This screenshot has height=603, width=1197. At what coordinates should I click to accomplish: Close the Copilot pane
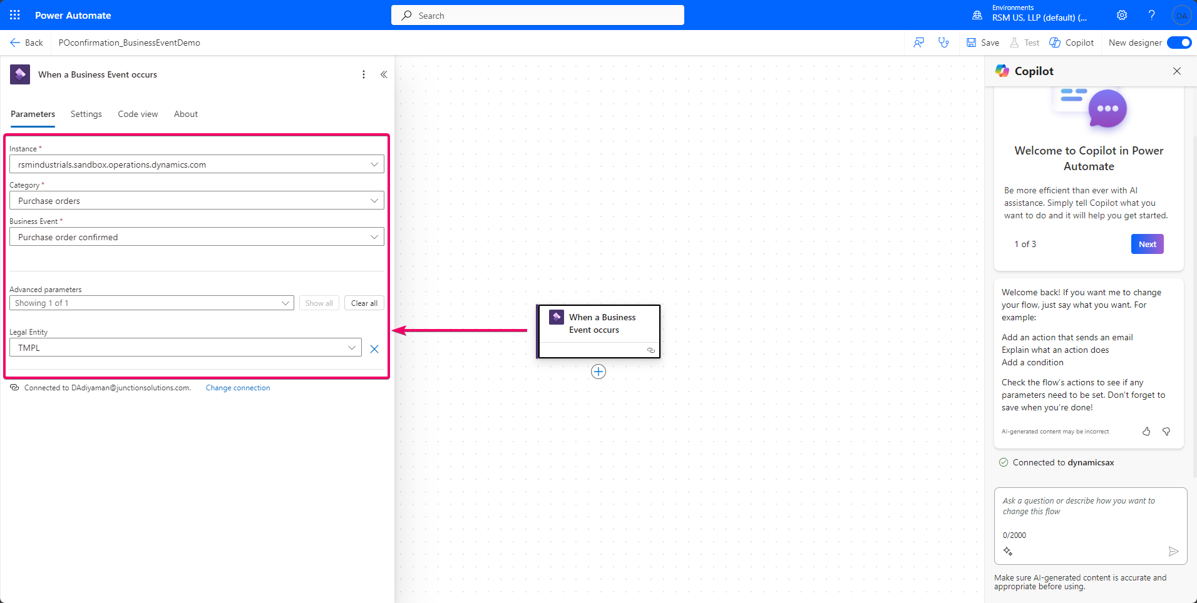click(1177, 71)
